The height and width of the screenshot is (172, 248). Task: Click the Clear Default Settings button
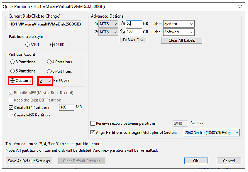tap(82, 161)
